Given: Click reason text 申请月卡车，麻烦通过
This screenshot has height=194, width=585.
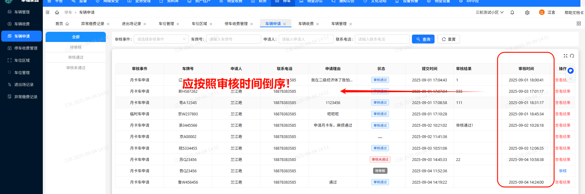Looking at the screenshot, I should 333,125.
